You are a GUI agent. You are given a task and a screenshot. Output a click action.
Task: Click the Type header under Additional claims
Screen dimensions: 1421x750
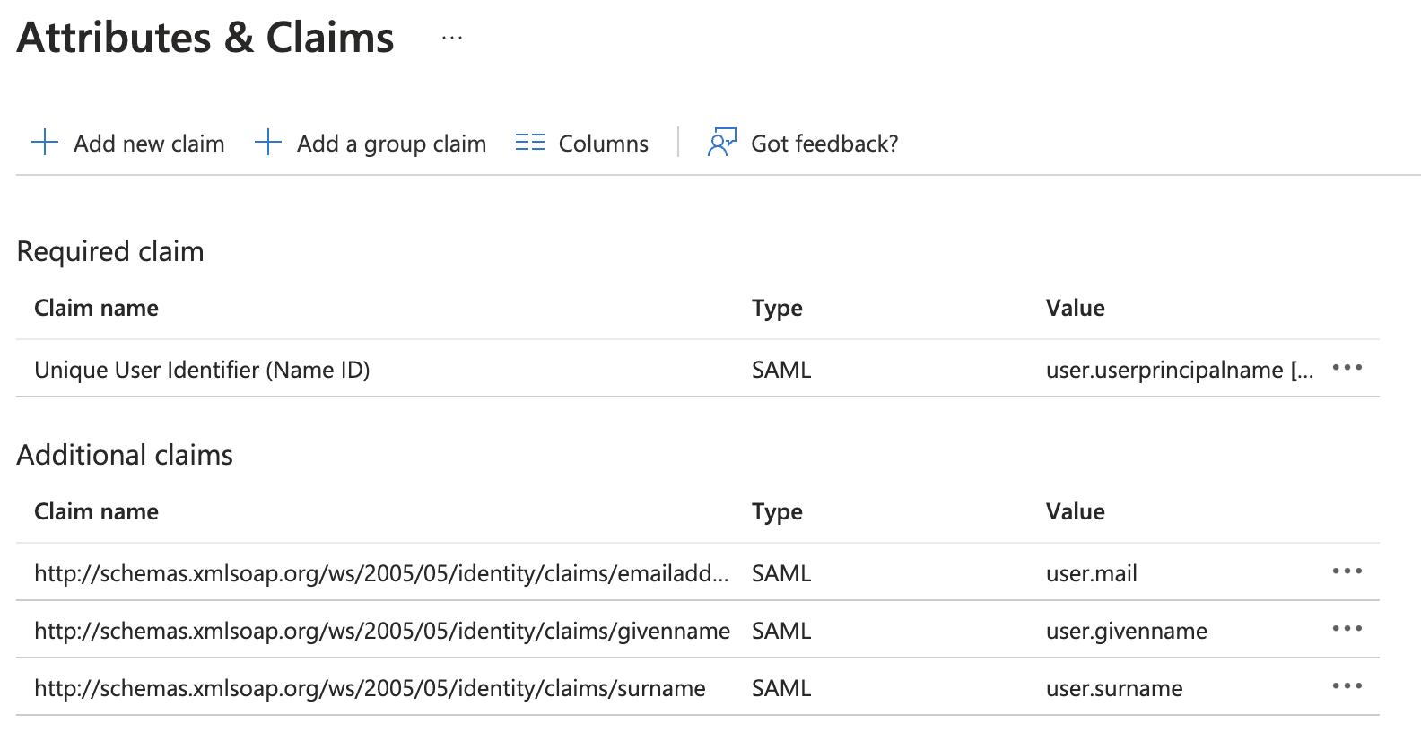point(777,512)
